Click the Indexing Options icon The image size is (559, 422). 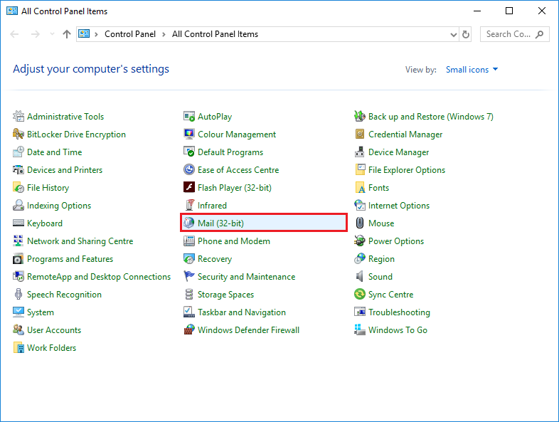coord(18,206)
